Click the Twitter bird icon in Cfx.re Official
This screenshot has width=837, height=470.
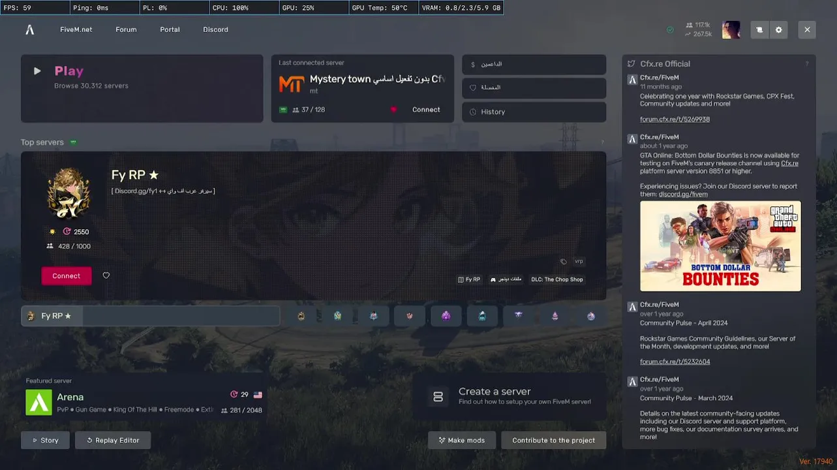click(x=631, y=64)
